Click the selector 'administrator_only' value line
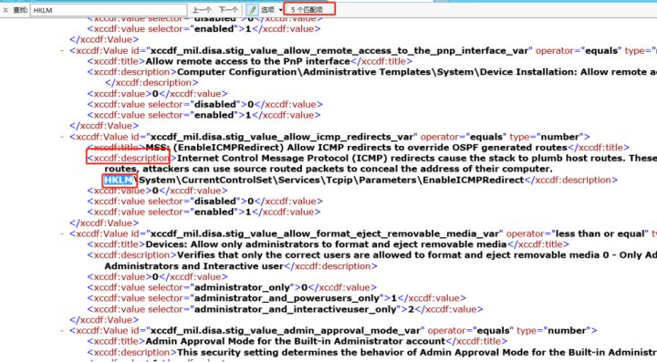Image resolution: width=657 pixels, height=362 pixels. pyautogui.click(x=232, y=287)
